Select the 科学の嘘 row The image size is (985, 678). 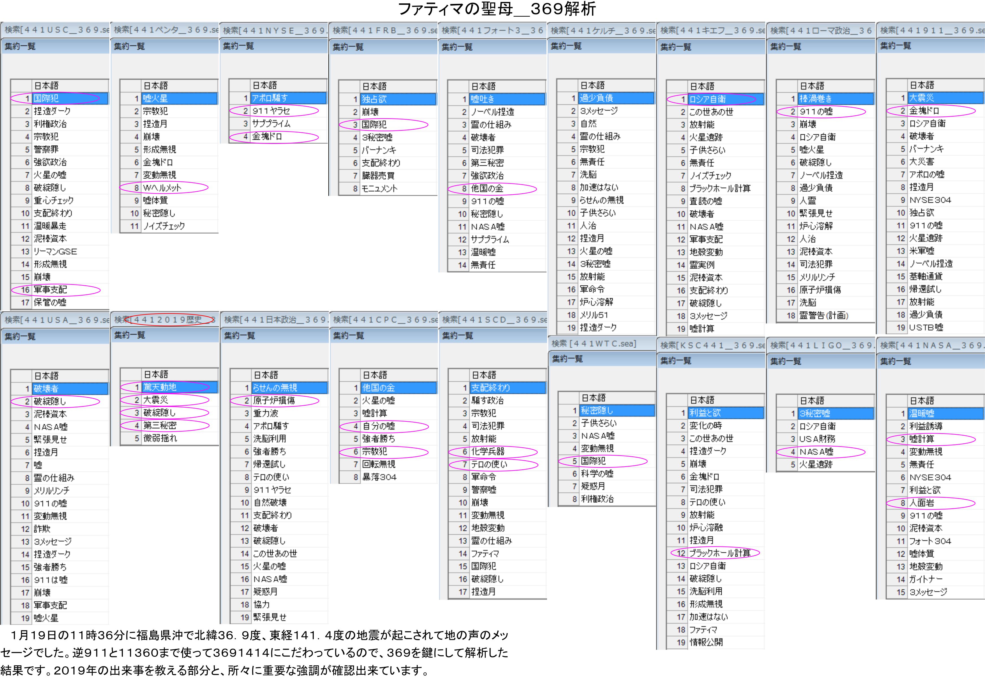click(x=597, y=474)
